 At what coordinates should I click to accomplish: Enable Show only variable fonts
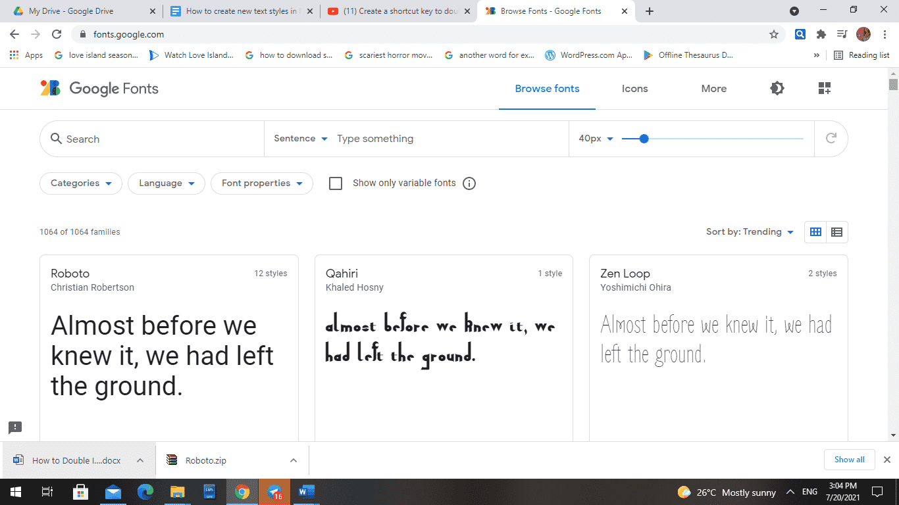[336, 183]
